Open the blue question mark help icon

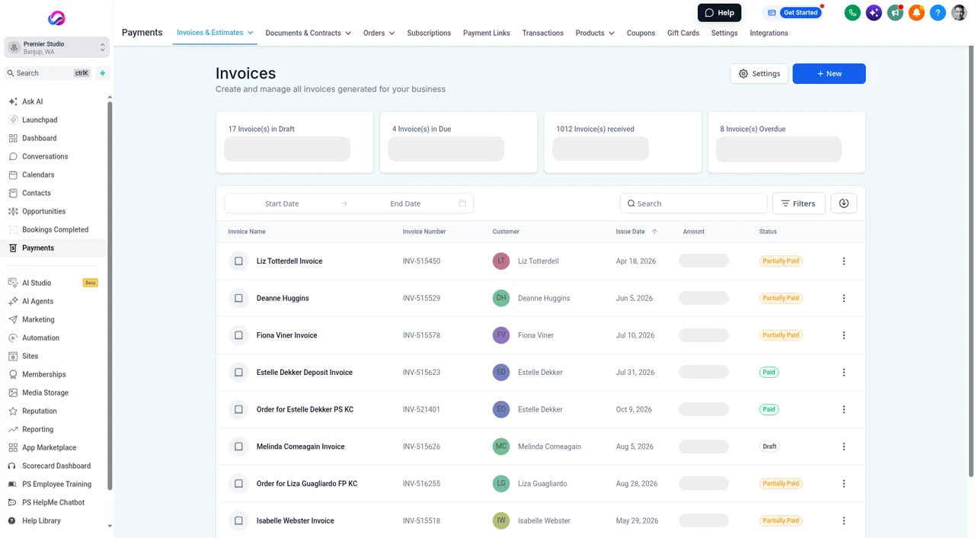pos(938,13)
